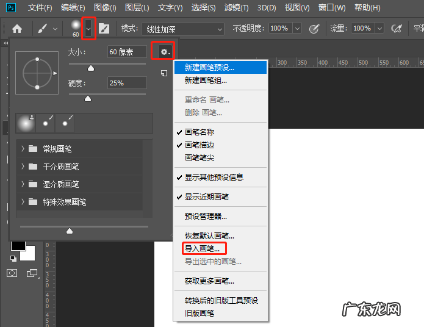This screenshot has width=424, height=327.
Task: Open the 3D(D) menu
Action: click(267, 7)
